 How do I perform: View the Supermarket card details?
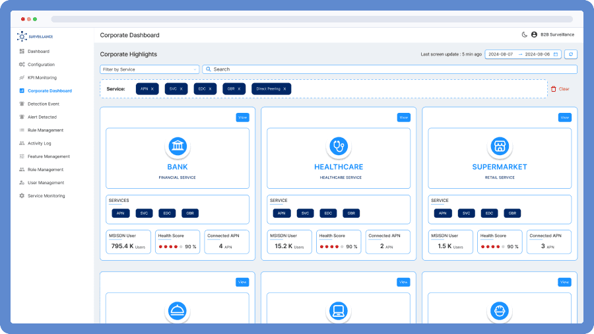click(564, 117)
